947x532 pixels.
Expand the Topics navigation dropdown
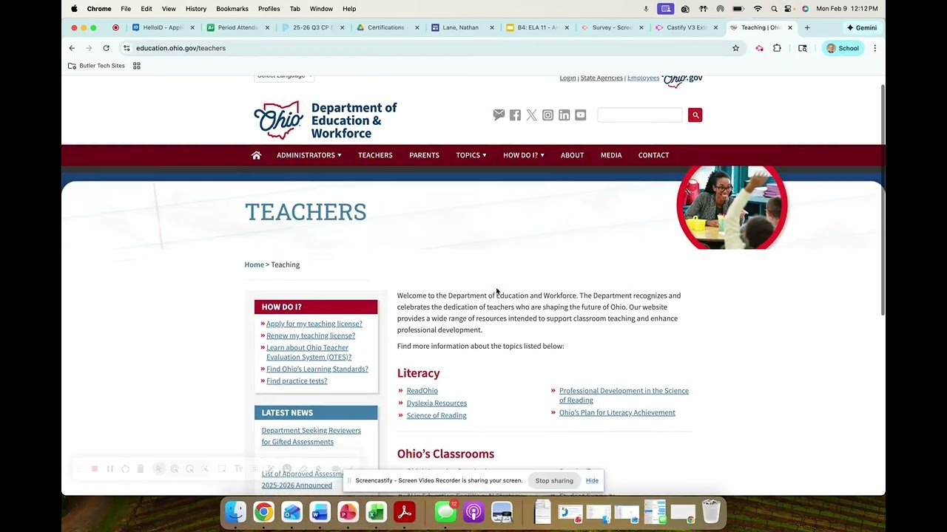pyautogui.click(x=471, y=155)
